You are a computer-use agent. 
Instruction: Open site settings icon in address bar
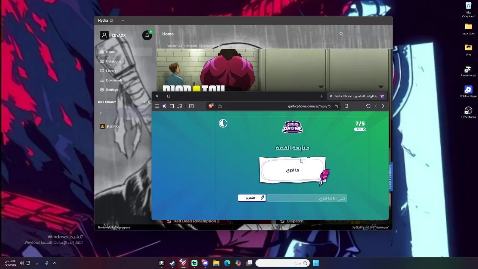pyautogui.click(x=336, y=106)
